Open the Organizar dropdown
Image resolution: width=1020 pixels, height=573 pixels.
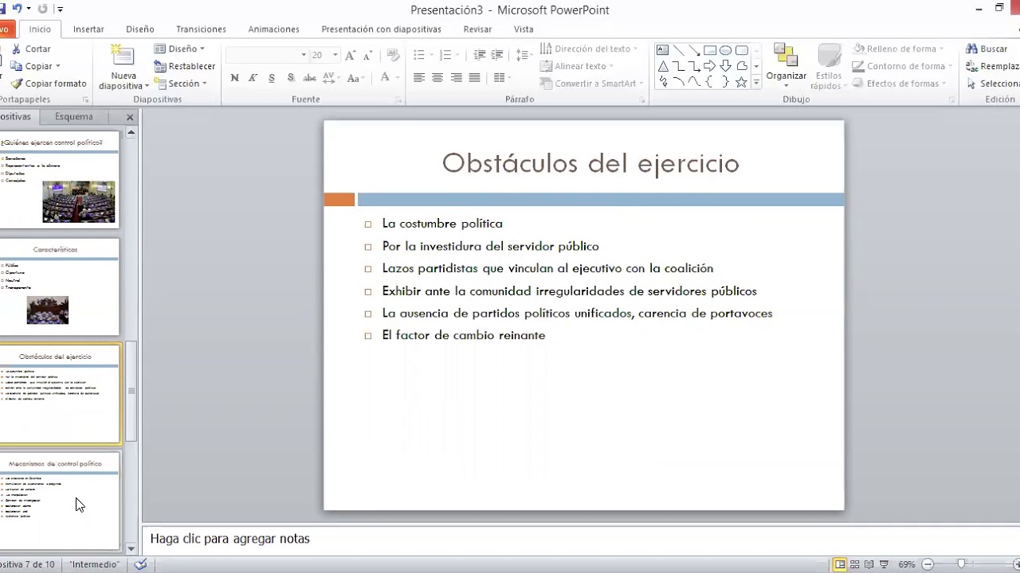coord(787,67)
